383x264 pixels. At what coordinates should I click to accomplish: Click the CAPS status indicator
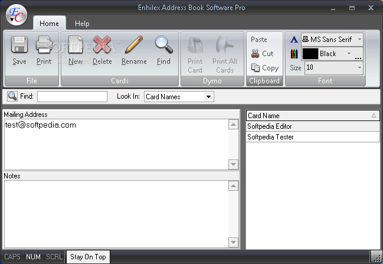pos(12,257)
